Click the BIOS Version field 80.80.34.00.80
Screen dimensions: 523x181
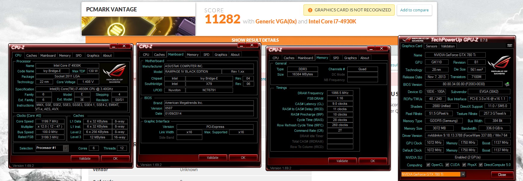pos(464,84)
